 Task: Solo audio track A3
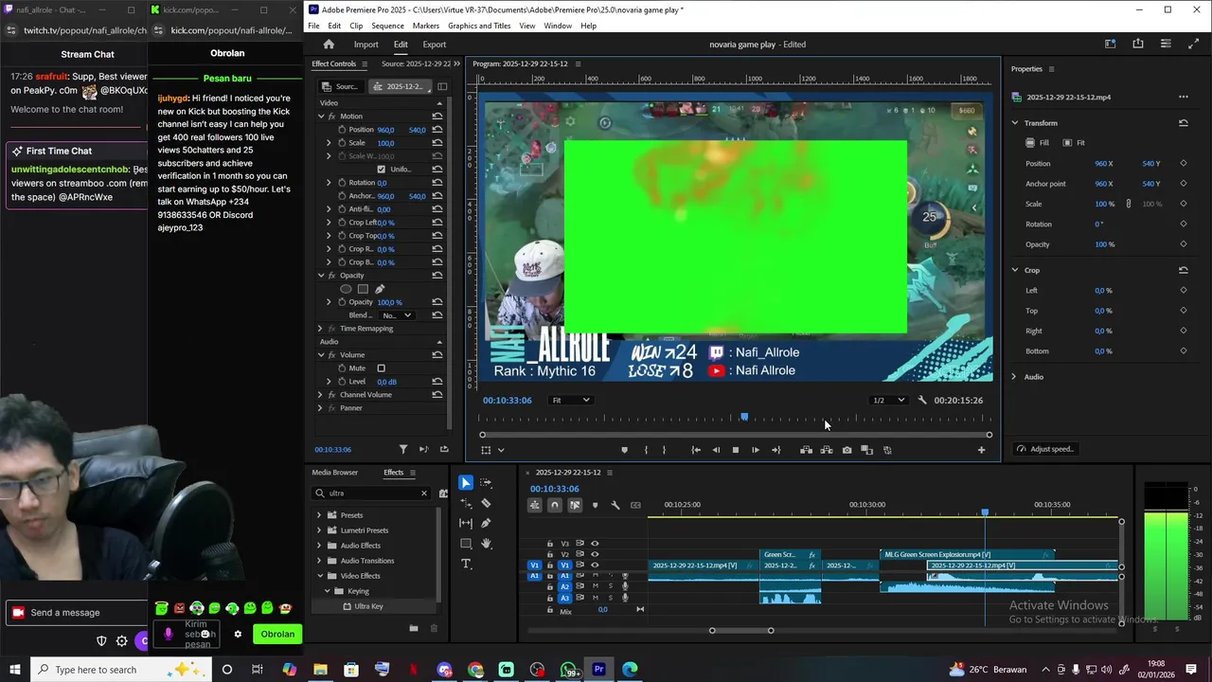click(x=610, y=598)
